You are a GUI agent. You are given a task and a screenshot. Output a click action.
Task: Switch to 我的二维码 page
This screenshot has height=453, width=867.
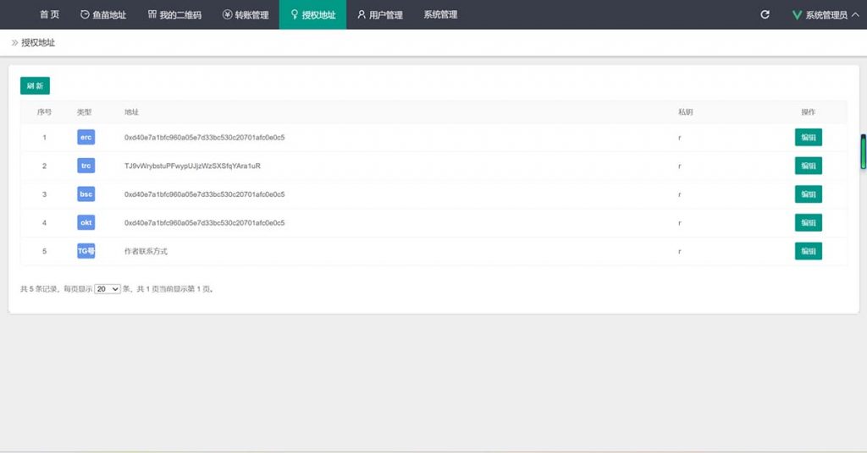[x=174, y=14]
